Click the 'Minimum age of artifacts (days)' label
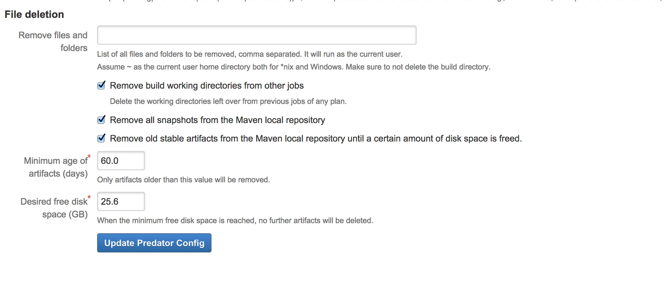 click(x=56, y=167)
